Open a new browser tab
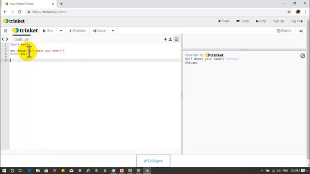This screenshot has width=310, height=174. coord(62,4)
